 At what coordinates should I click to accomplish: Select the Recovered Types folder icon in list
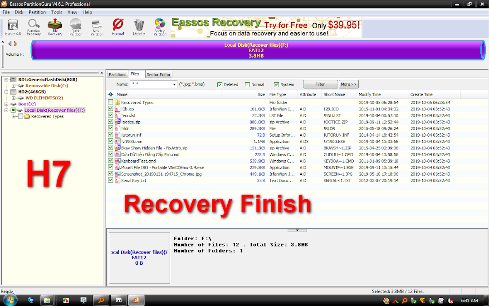(x=117, y=103)
